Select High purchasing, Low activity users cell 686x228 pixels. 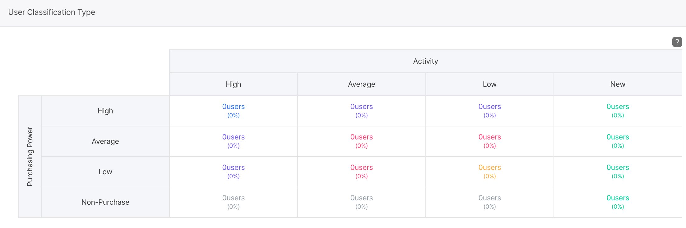click(x=489, y=111)
